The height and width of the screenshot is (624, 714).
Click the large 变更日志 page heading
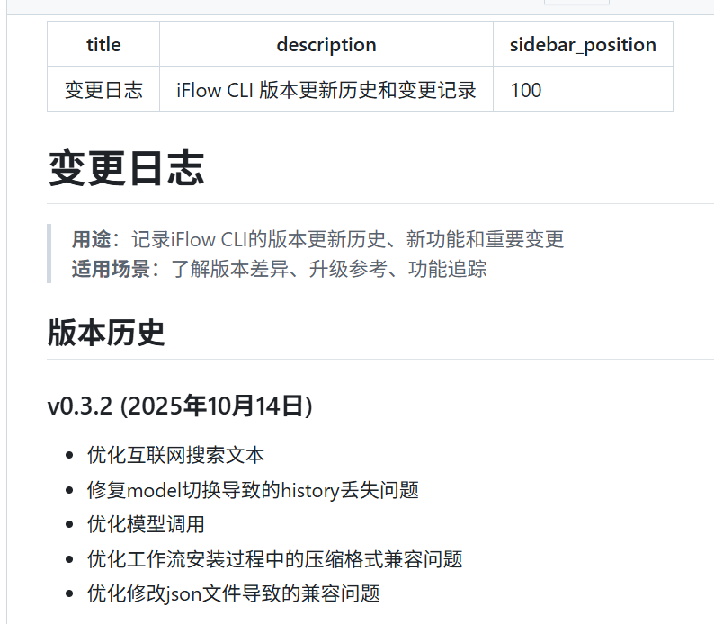tap(126, 168)
